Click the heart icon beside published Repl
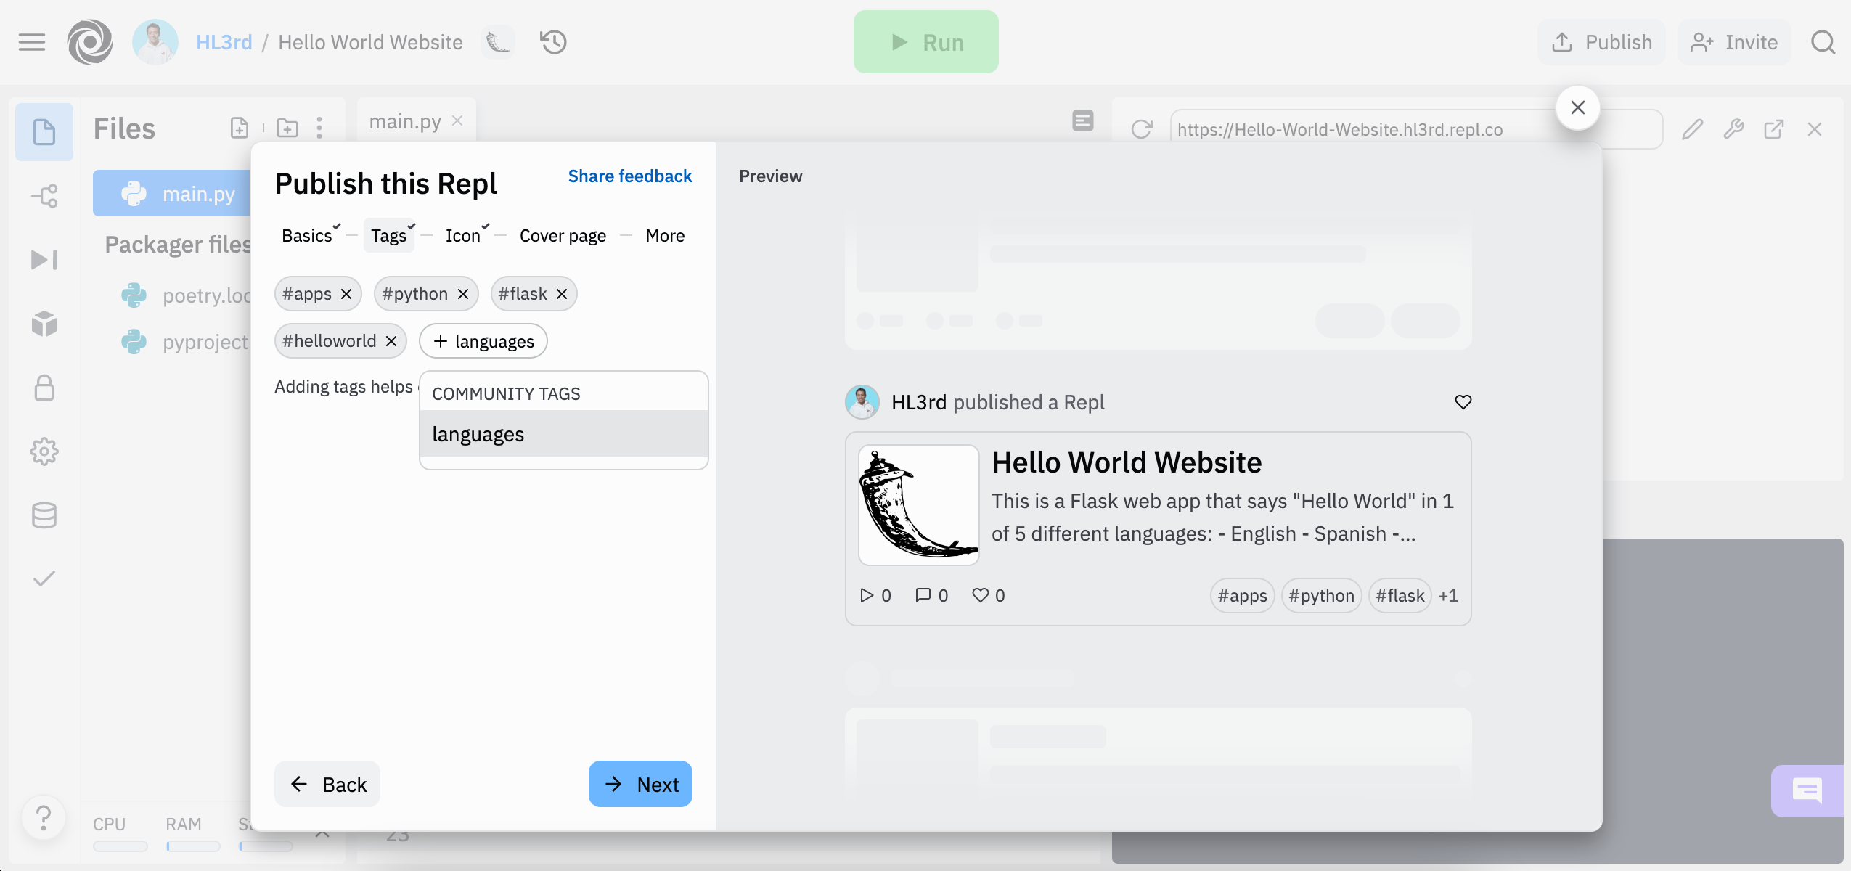The width and height of the screenshot is (1851, 871). [x=1463, y=402]
